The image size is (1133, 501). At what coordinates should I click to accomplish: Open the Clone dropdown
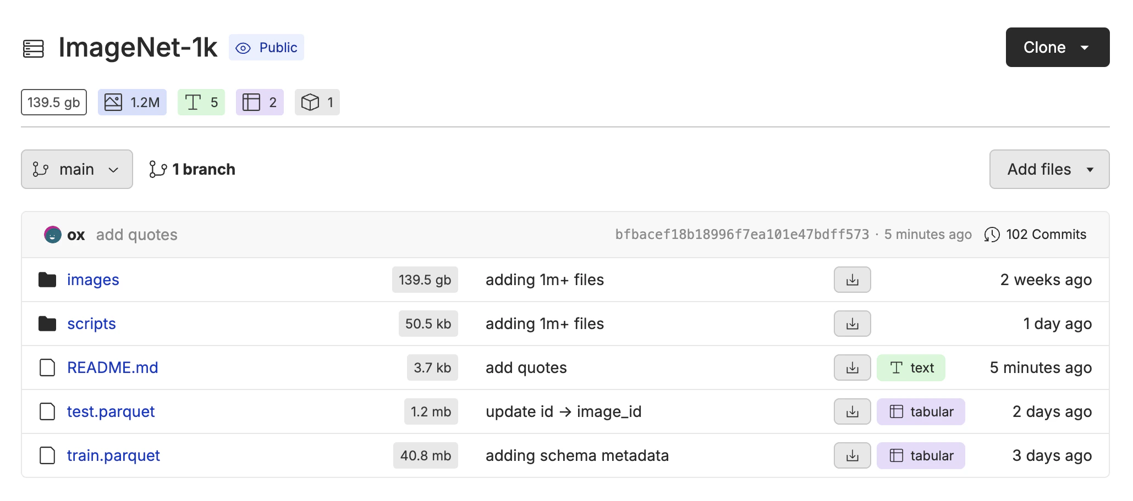click(1057, 47)
